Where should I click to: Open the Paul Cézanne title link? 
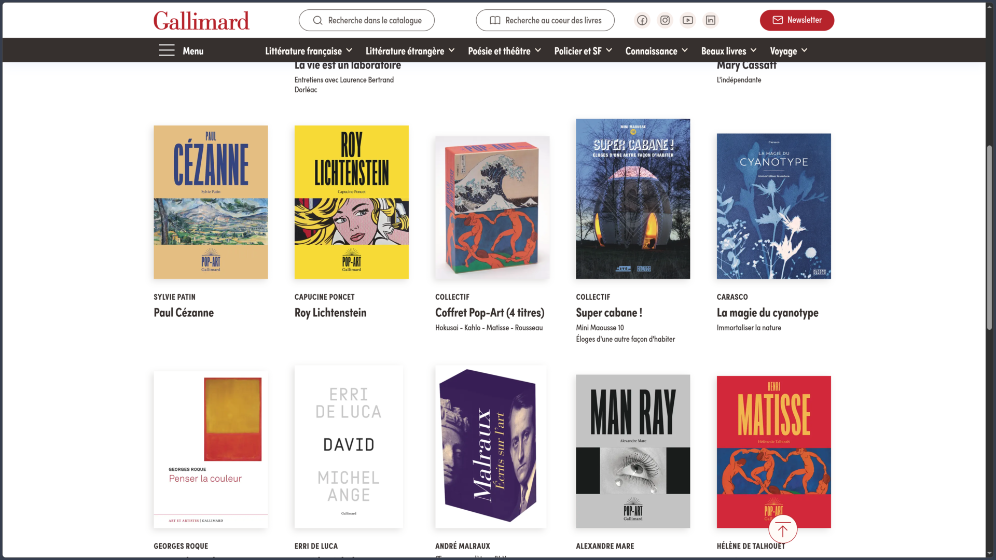(x=184, y=313)
